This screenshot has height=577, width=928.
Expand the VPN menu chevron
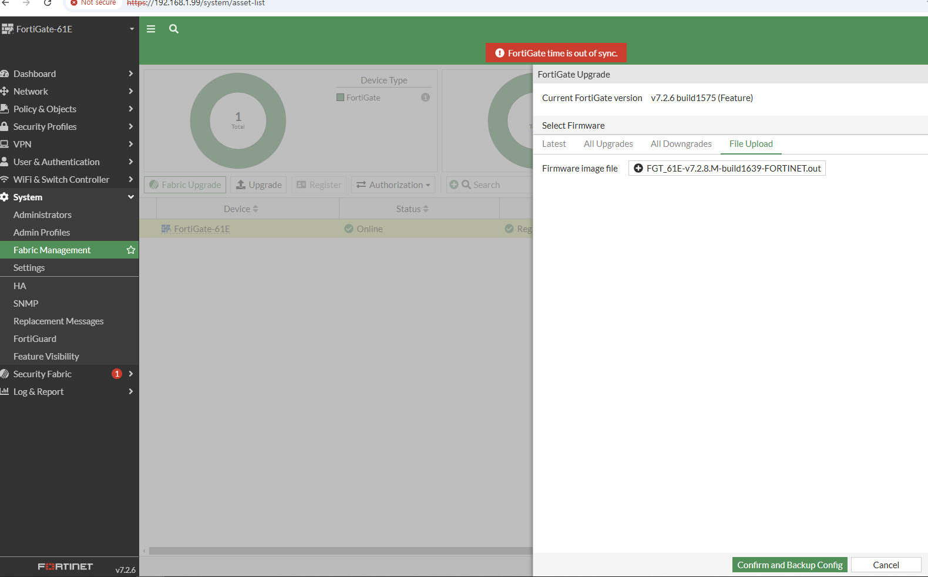coord(130,144)
